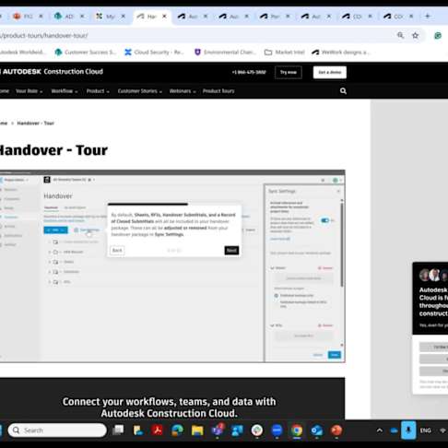Switch to the My tab
The width and height of the screenshot is (448, 448).
(110, 17)
